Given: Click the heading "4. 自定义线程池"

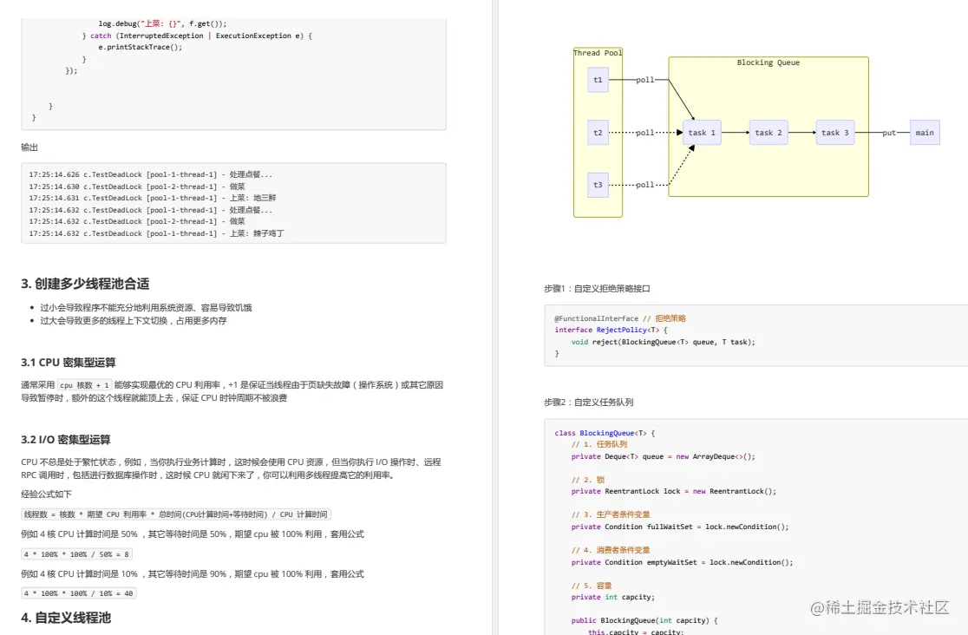Looking at the screenshot, I should 66,618.
